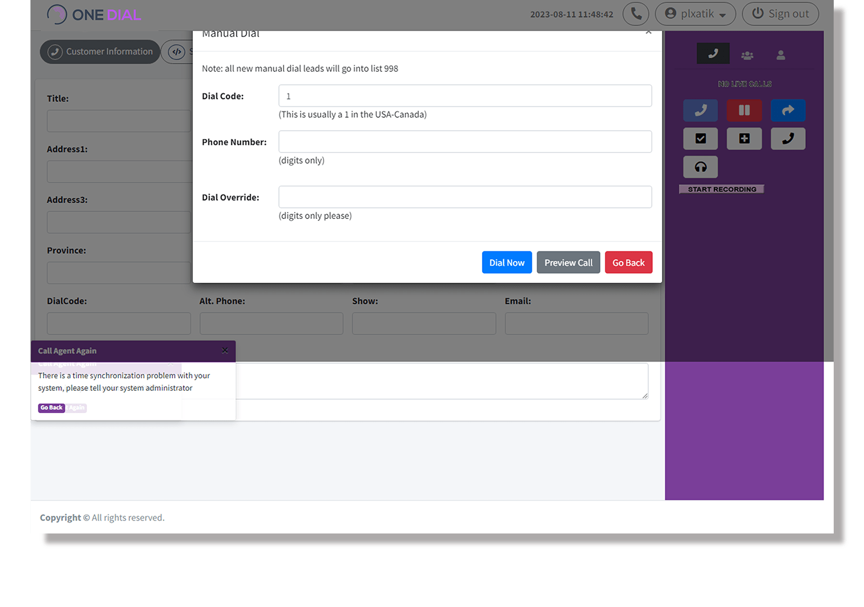Click the gray checkmark square button
This screenshot has width=864, height=607.
tap(700, 139)
